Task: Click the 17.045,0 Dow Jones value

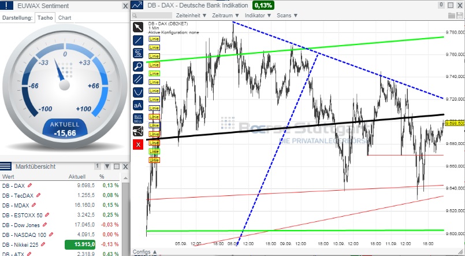Action: tap(84, 225)
